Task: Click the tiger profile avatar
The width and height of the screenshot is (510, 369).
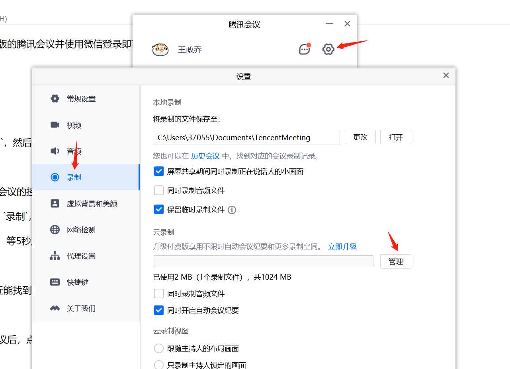Action: 160,50
